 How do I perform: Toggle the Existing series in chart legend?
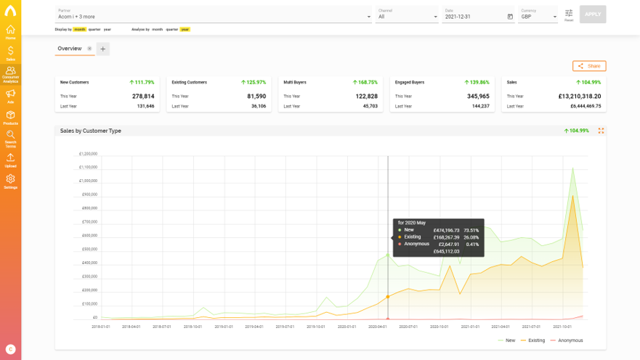pyautogui.click(x=533, y=340)
